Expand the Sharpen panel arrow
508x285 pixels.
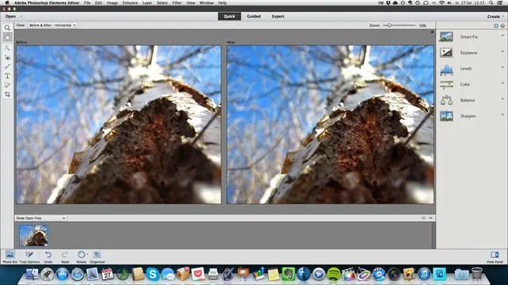pyautogui.click(x=502, y=114)
